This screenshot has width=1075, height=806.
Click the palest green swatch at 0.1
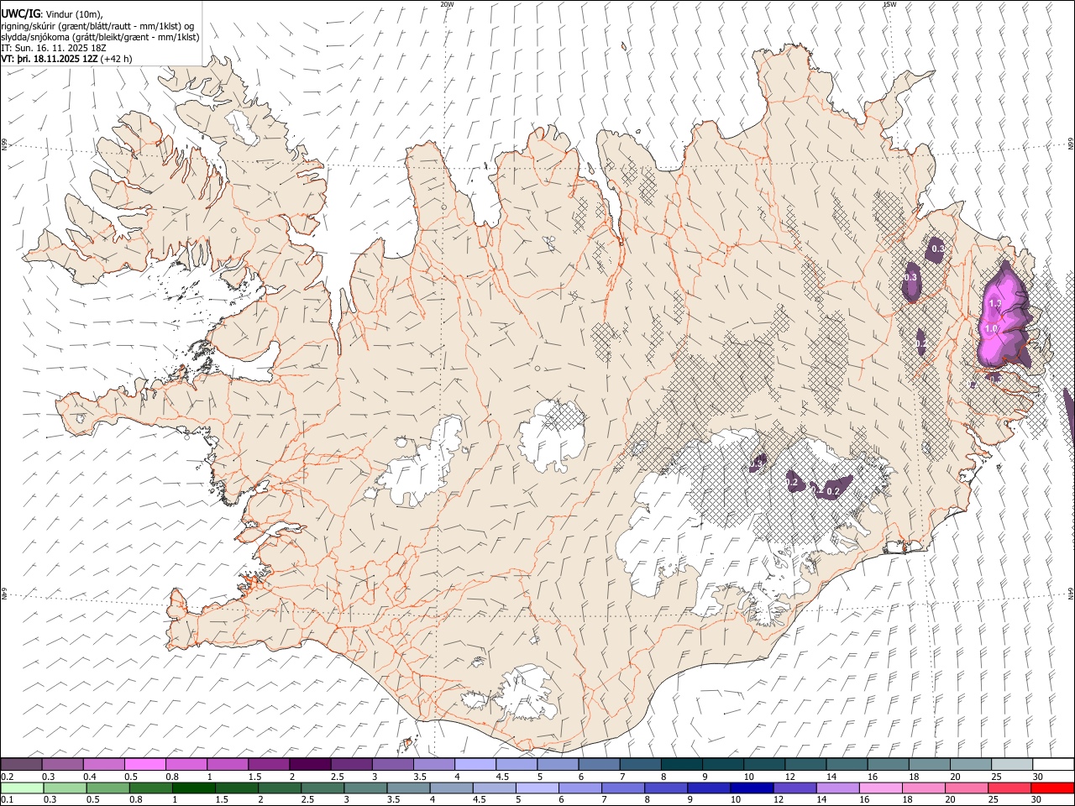pos(22,788)
